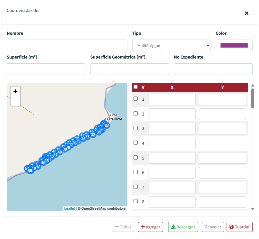Click the Nombre text field
The width and height of the screenshot is (259, 239).
[67, 45]
